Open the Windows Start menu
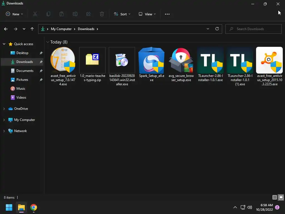This screenshot has width=285, height=214. click(x=9, y=207)
